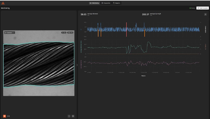
Task: Switch to the Monitoring tab
Action: coord(95,3)
